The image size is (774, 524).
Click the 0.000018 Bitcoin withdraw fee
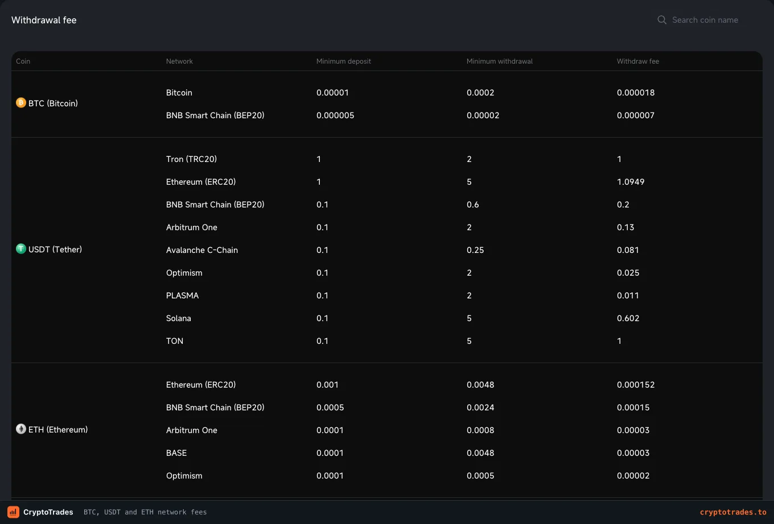(636, 93)
